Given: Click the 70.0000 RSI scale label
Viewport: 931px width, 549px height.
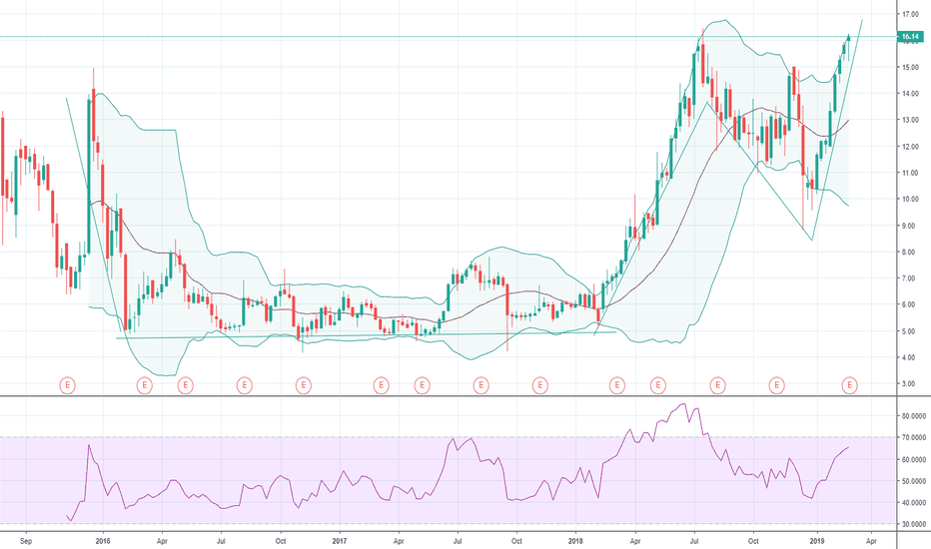Looking at the screenshot, I should [x=914, y=437].
